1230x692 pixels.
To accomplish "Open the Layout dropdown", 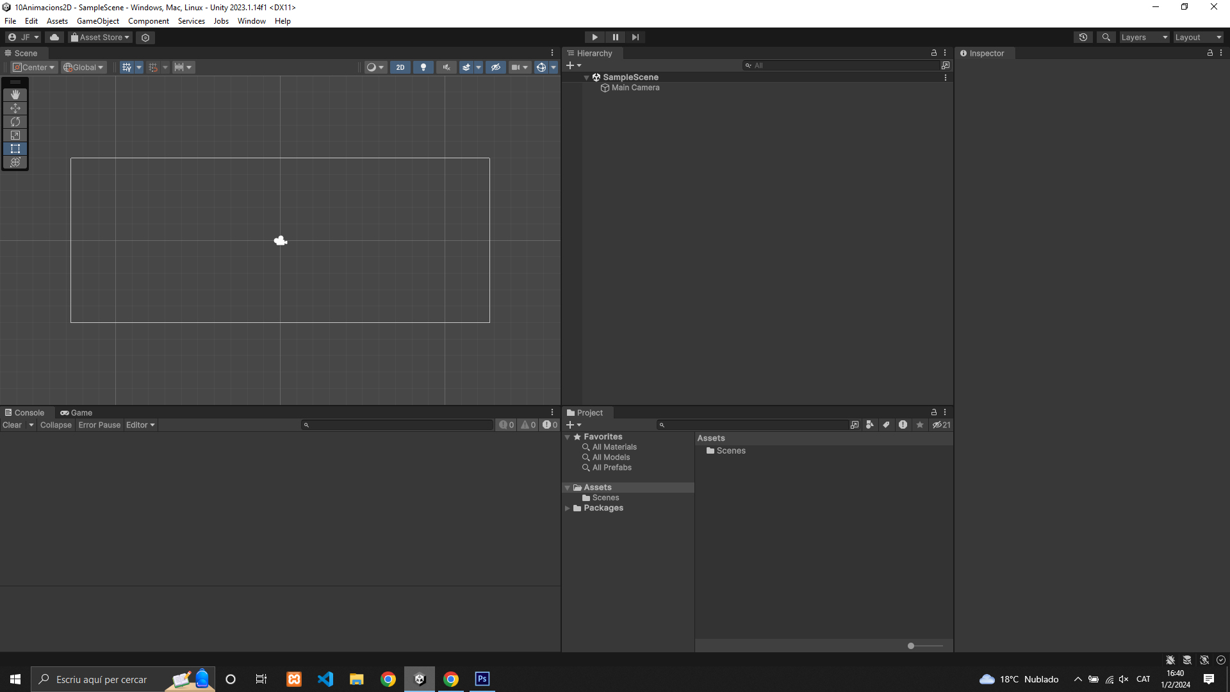I will 1198,37.
